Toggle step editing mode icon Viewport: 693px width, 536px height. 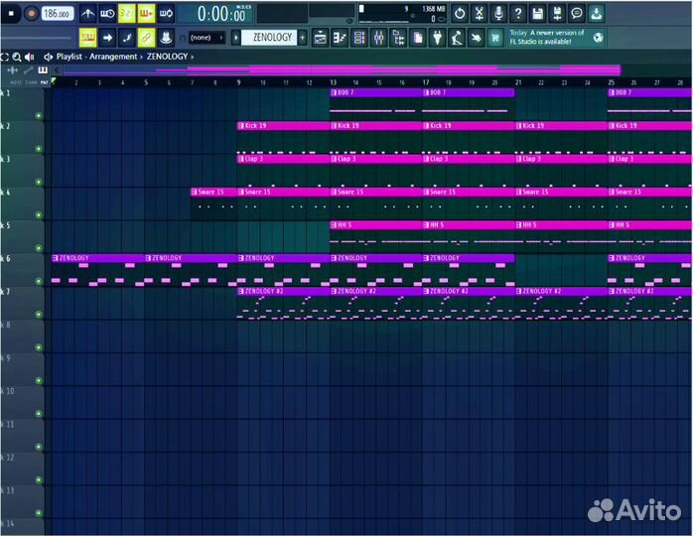click(x=126, y=38)
